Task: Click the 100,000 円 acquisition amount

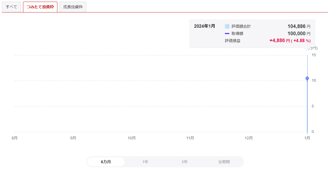Action: 299,34
